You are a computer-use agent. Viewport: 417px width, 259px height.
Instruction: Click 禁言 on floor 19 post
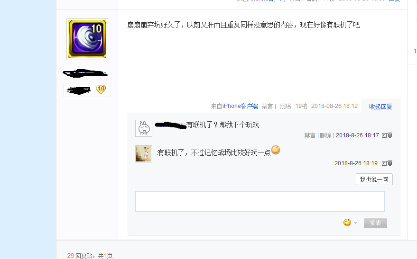tap(267, 106)
